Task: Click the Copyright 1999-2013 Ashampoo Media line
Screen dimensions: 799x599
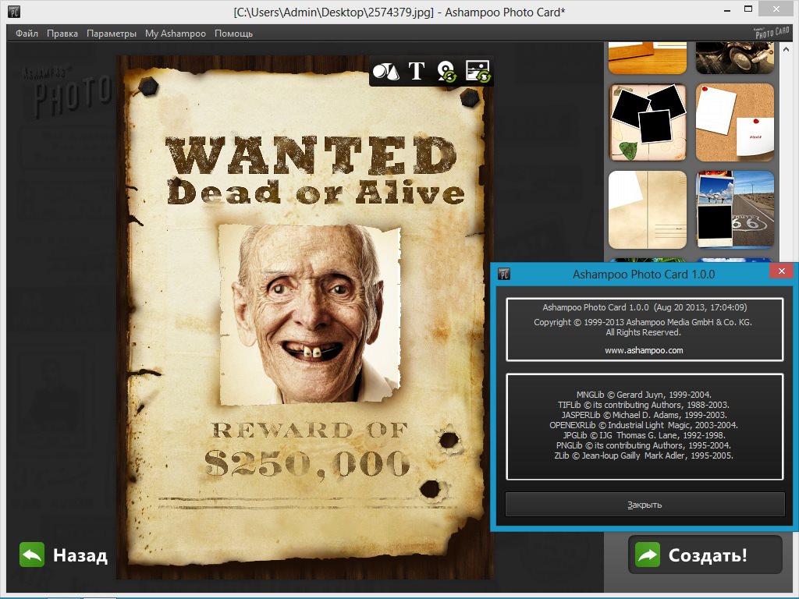Action: click(643, 322)
